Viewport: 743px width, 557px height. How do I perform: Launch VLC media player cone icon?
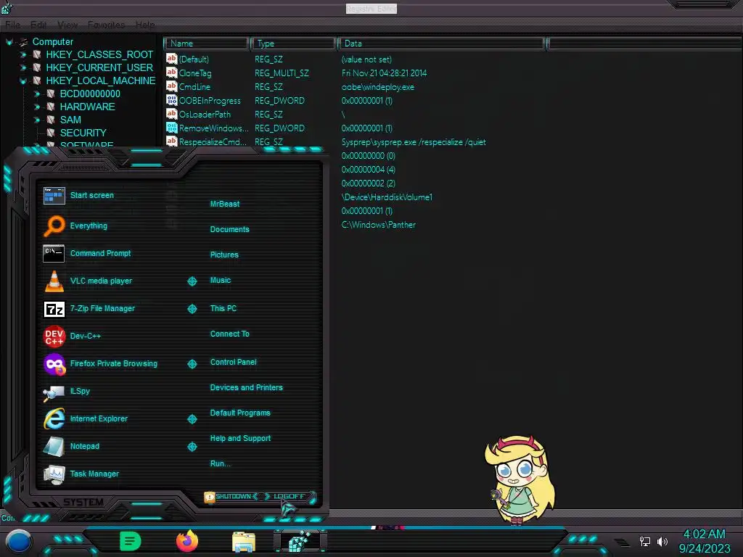(x=54, y=281)
